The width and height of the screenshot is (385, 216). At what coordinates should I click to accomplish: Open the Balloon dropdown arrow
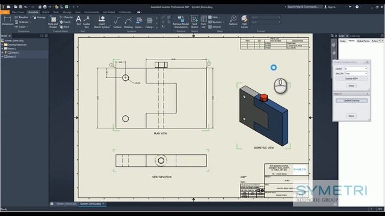[x=233, y=26]
